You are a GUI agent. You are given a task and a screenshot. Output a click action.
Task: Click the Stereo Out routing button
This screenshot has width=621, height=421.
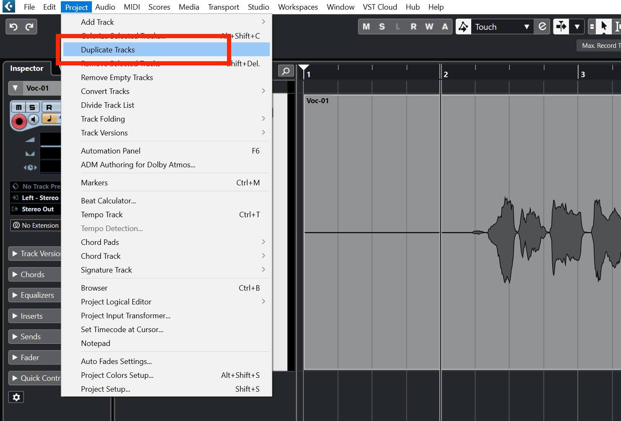[36, 209]
